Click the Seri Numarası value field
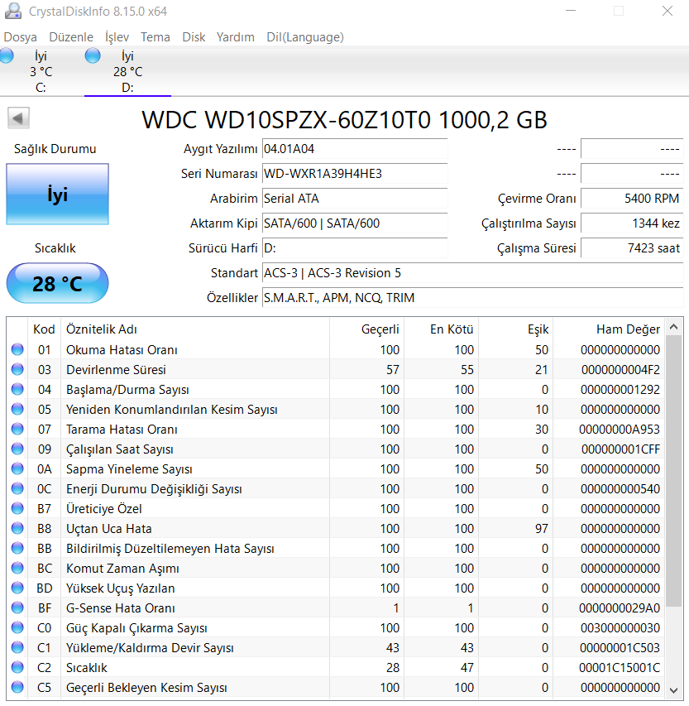 click(354, 174)
